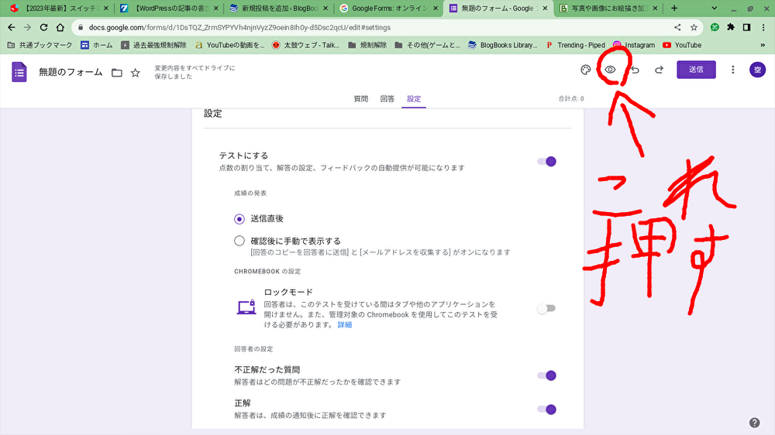Screen dimensions: 775x435
Task: Open the Google Forms home logo
Action: pos(19,72)
